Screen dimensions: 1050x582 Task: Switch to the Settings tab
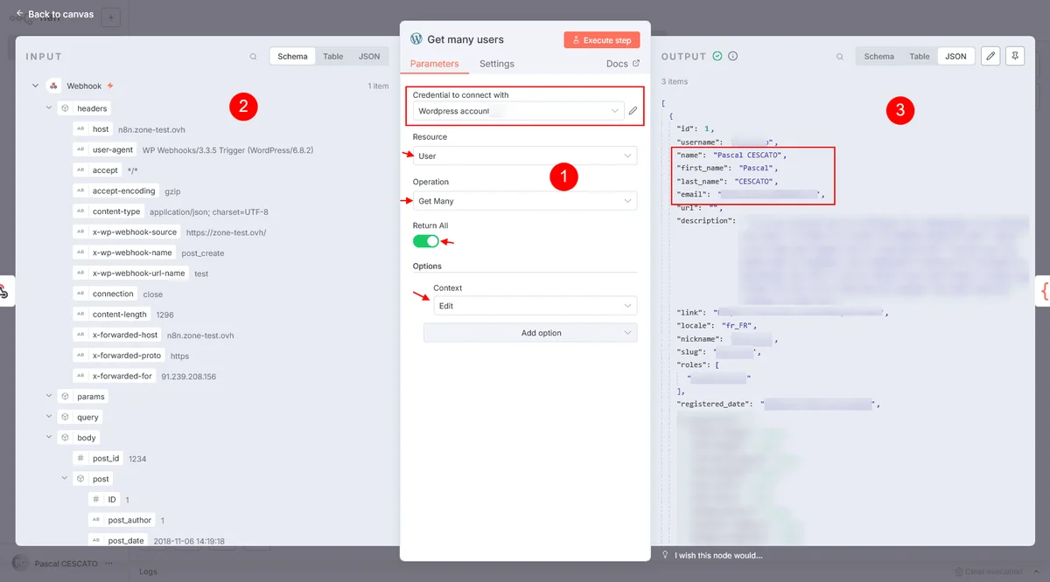[x=496, y=64]
